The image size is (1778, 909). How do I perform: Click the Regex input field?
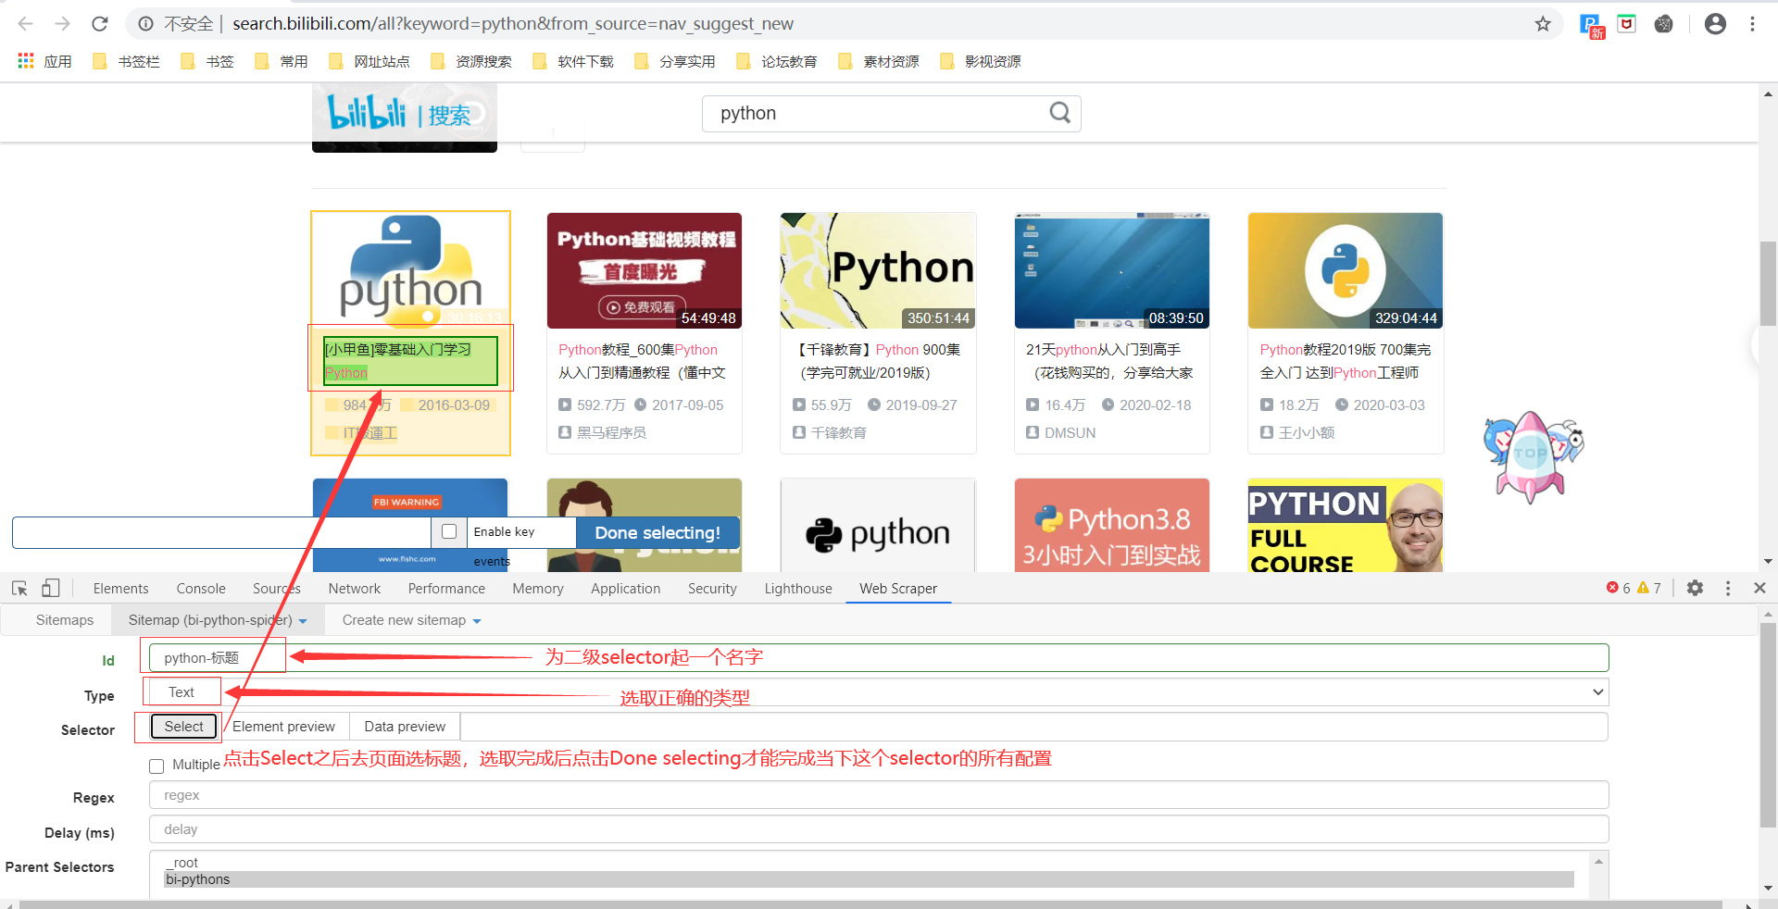879,795
